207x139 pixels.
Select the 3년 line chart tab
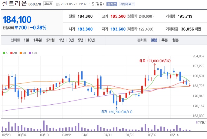tap(71, 40)
